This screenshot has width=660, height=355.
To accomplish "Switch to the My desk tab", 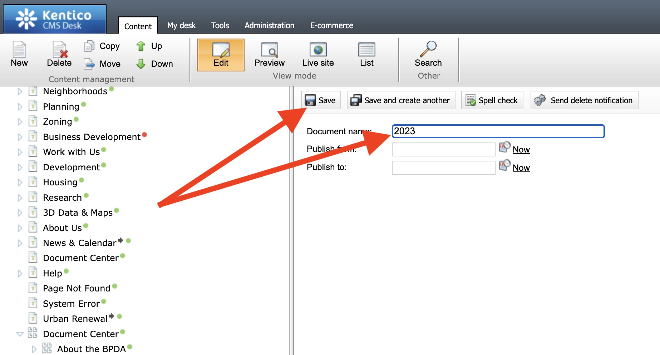I will coord(181,26).
